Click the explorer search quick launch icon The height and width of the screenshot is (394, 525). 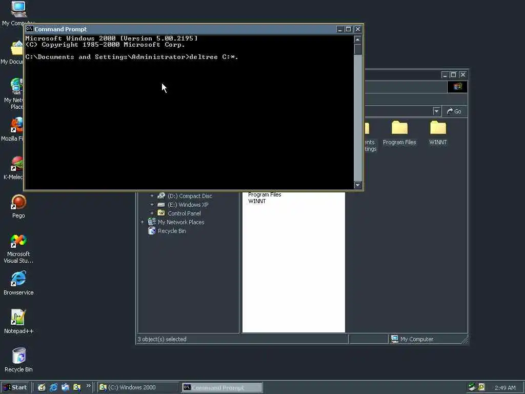point(77,387)
